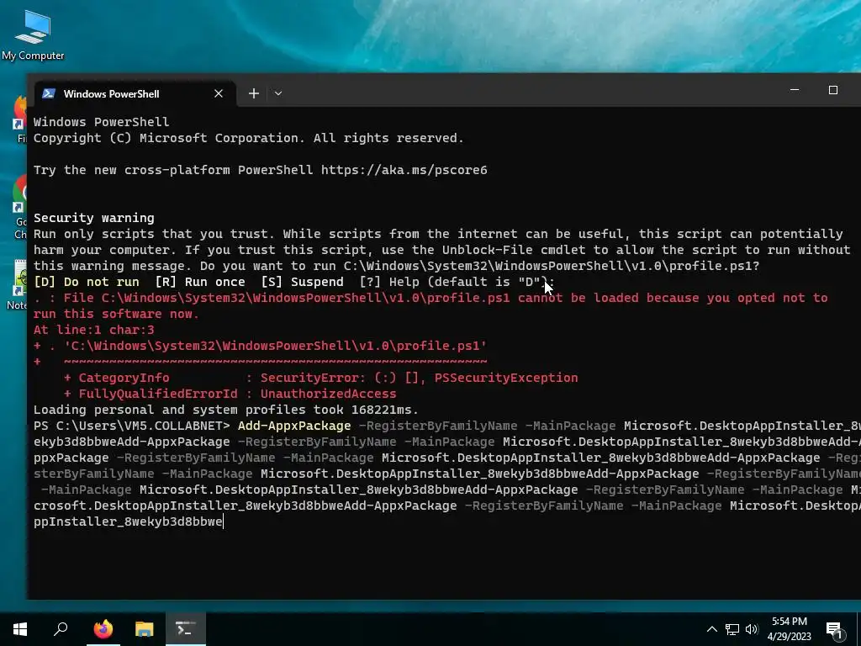This screenshot has width=861, height=646.
Task: Click 'At line:1 char:3' error text
Action: click(x=94, y=330)
